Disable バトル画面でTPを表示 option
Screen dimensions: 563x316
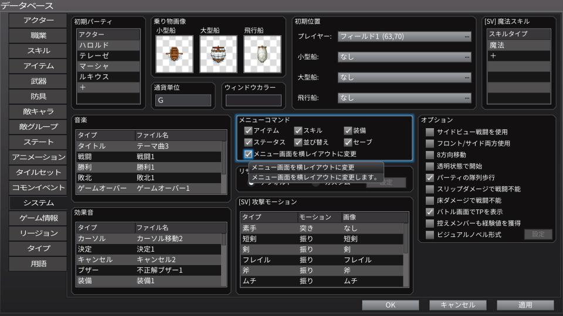(x=430, y=212)
